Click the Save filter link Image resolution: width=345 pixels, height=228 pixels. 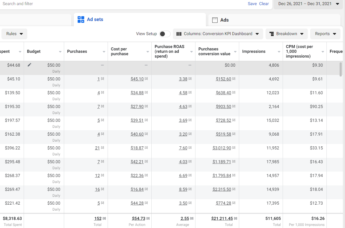[252, 4]
